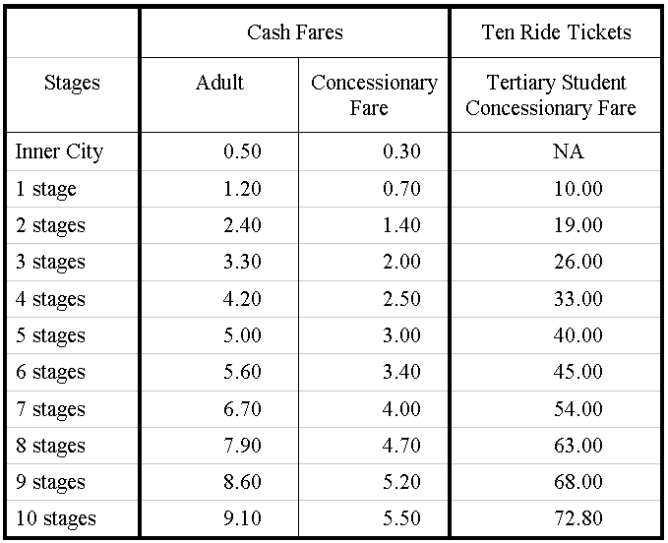Click the 7 stages concessionary fare 4.00
Viewport: 668px width, 543px height.
401,409
